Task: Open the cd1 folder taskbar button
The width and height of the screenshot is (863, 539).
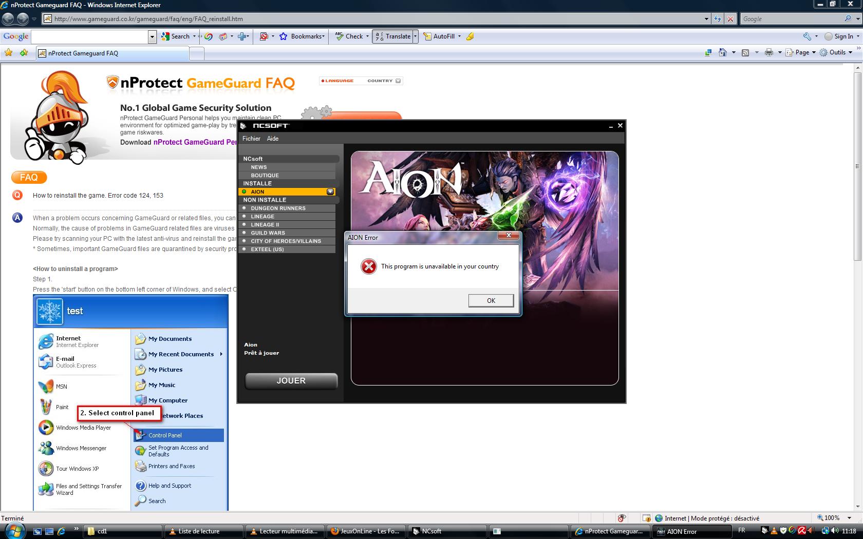Action: click(x=123, y=531)
